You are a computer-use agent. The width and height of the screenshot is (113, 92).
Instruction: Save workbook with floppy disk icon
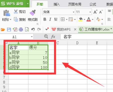(x=9, y=30)
